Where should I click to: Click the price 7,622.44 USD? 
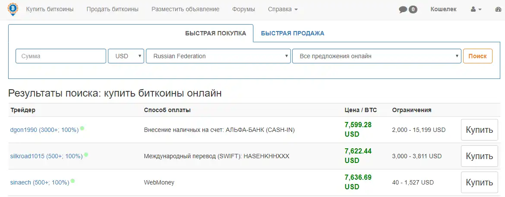358,156
